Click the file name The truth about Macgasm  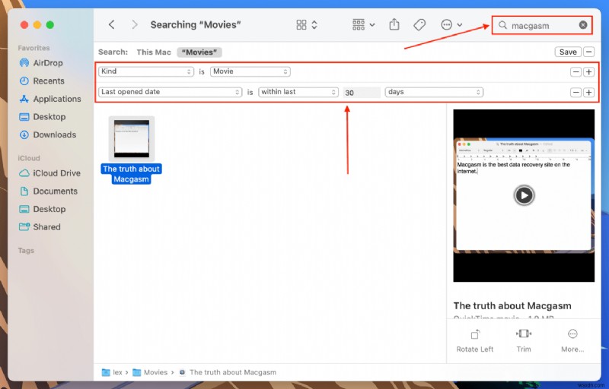coord(131,174)
